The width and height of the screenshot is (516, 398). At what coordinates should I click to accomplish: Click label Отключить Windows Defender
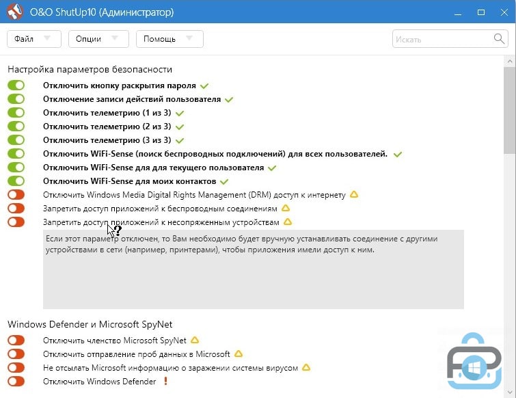pyautogui.click(x=99, y=381)
